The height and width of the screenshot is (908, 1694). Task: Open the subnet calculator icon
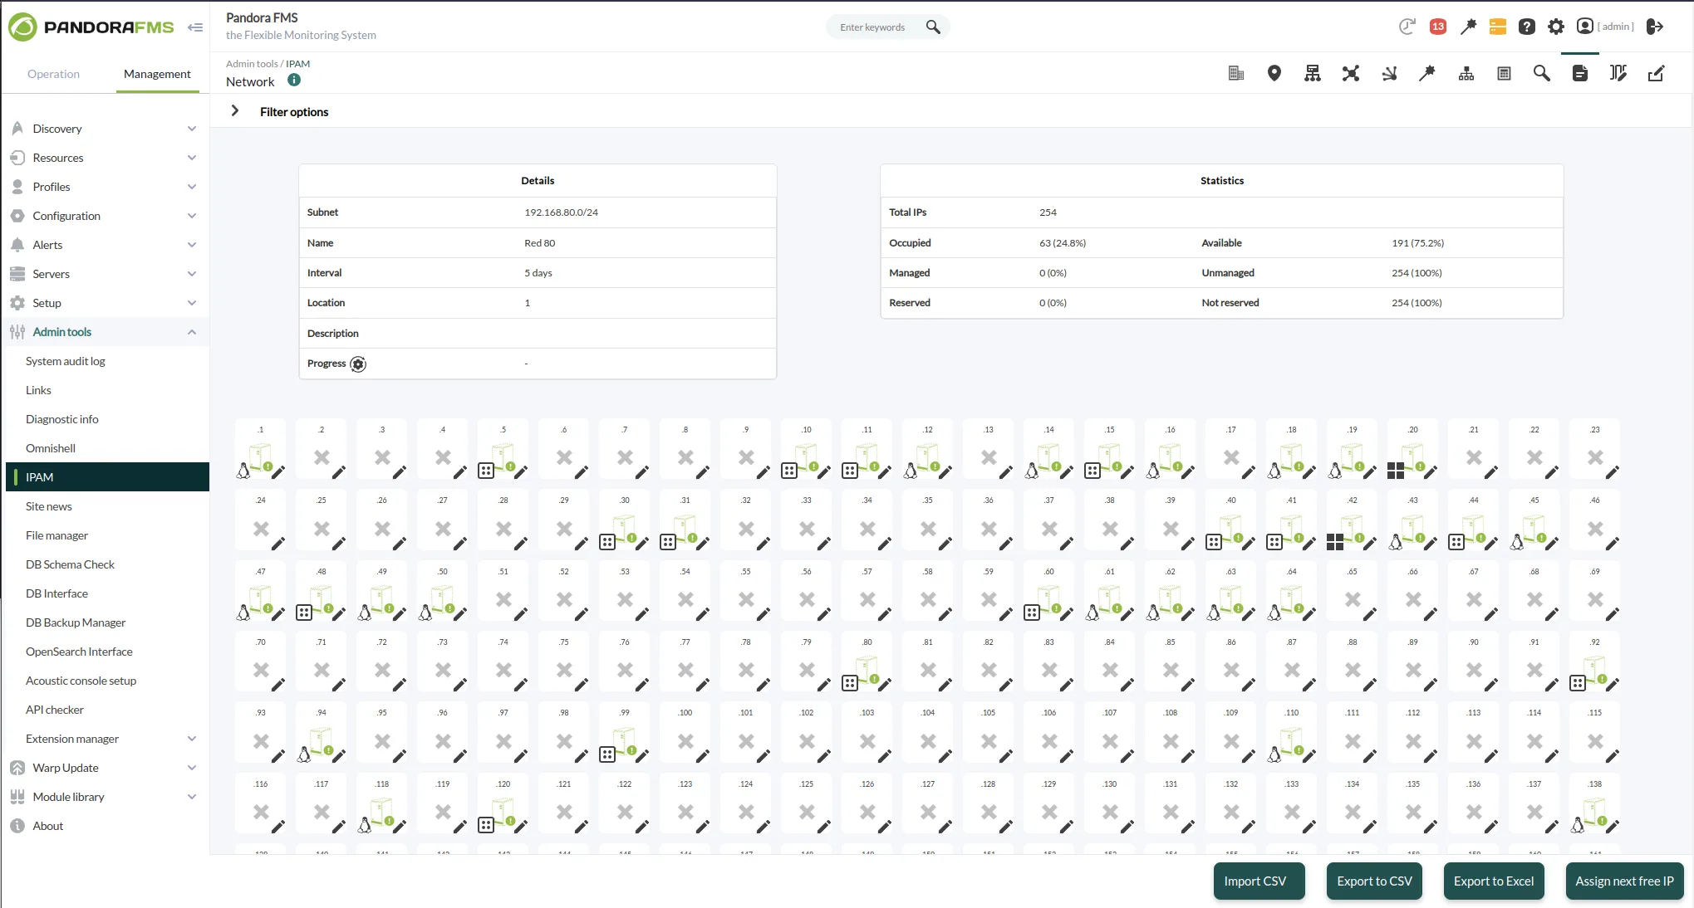click(1504, 73)
